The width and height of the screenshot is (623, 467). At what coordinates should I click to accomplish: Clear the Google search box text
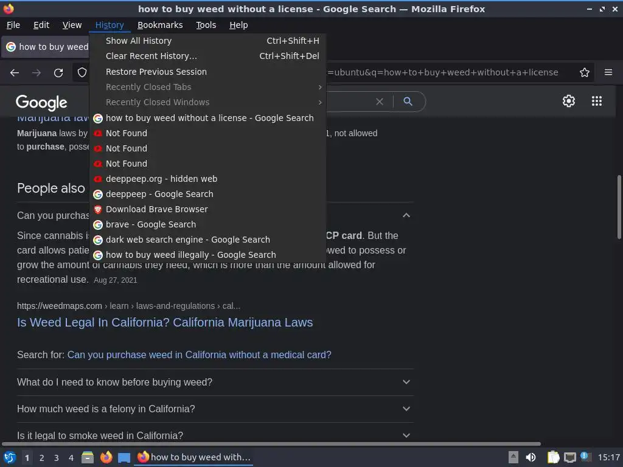click(x=380, y=102)
